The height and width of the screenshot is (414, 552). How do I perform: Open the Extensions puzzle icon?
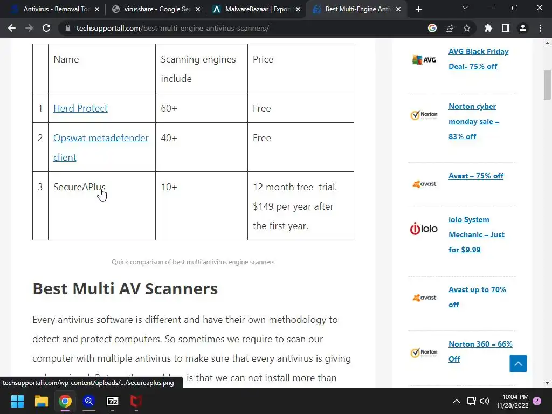coord(488,28)
